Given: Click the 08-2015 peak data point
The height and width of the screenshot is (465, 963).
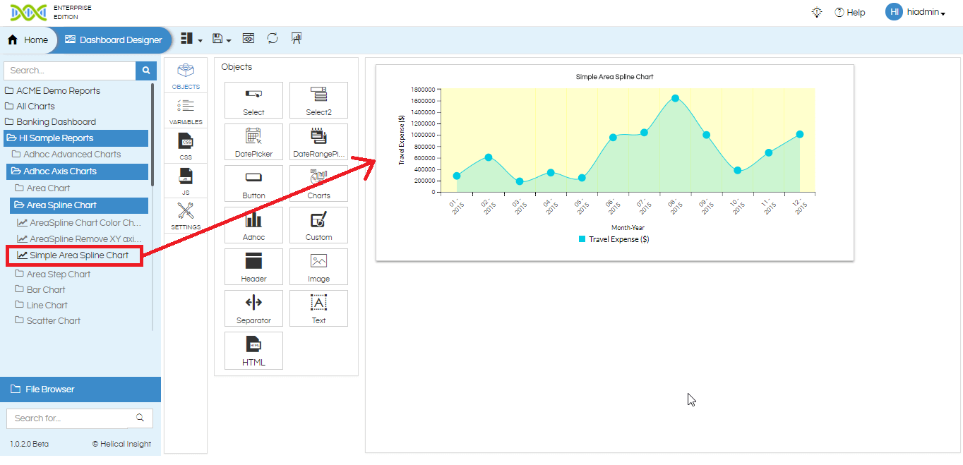Looking at the screenshot, I should point(675,99).
